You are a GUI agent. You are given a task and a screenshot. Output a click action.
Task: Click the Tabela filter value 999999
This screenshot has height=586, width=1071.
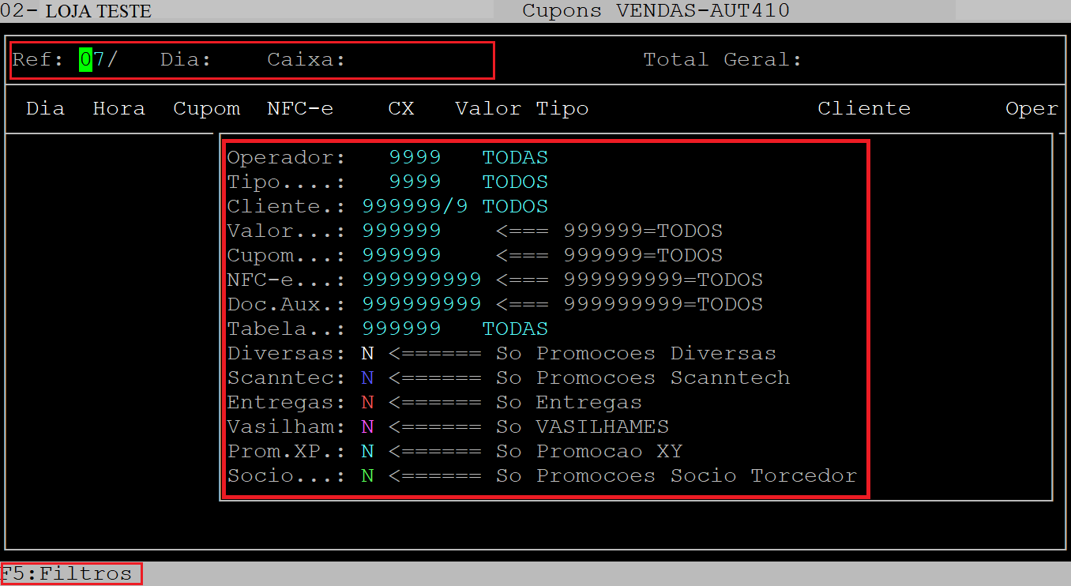401,329
